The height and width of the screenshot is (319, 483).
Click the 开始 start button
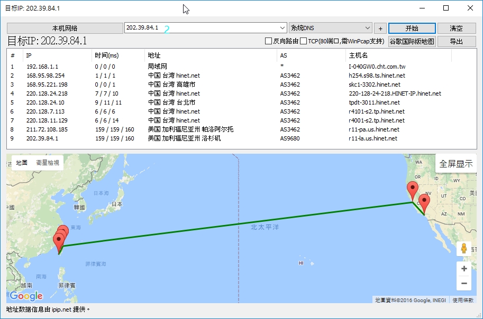point(412,29)
